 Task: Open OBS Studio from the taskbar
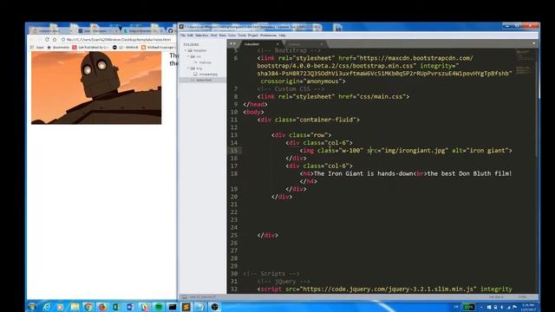214,307
